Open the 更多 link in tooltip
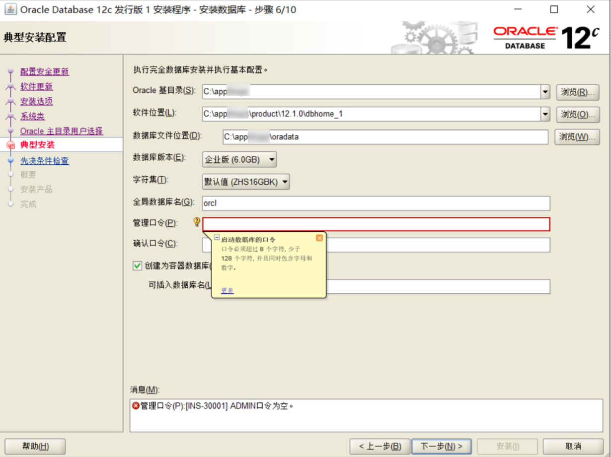 click(227, 290)
